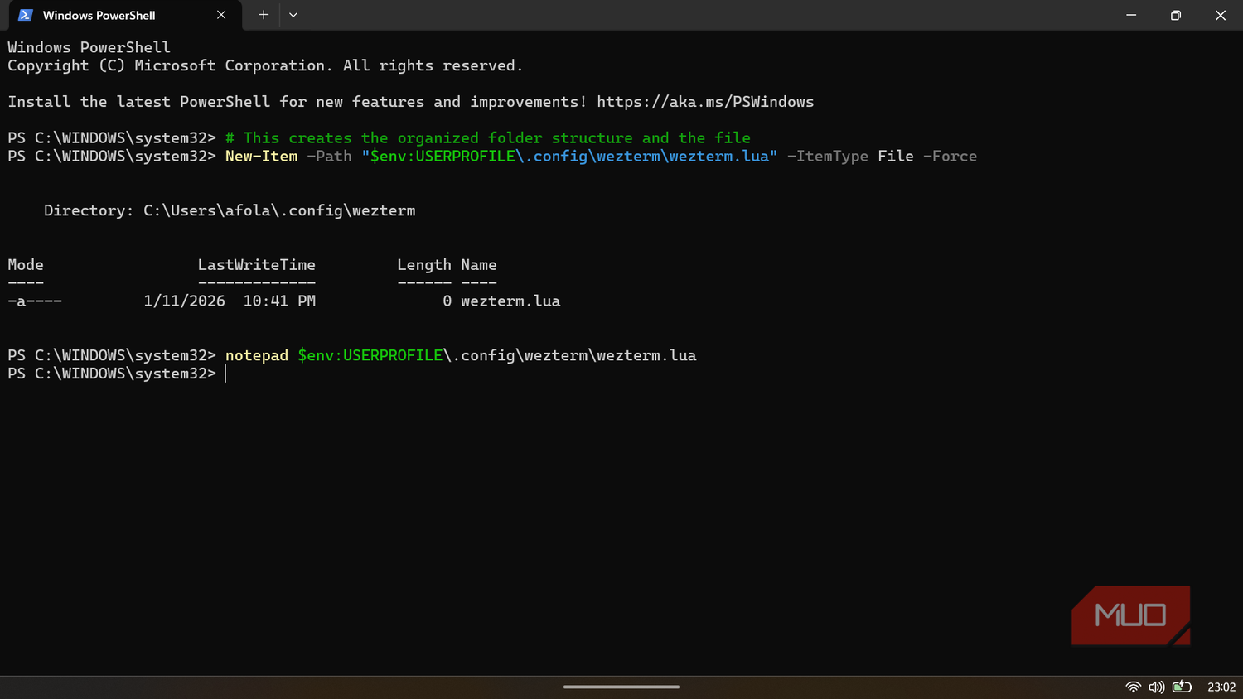This screenshot has width=1243, height=699.
Task: Click the -ItemType parameter text
Action: [827, 157]
